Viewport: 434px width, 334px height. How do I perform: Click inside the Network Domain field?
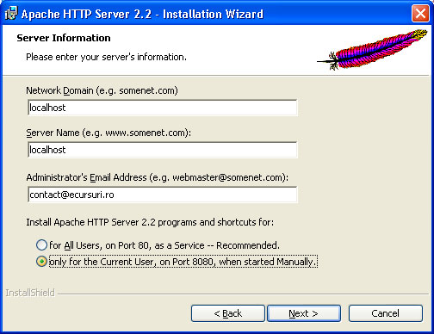click(163, 108)
